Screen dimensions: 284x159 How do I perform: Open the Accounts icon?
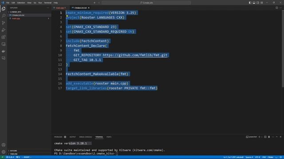click(x=4, y=145)
